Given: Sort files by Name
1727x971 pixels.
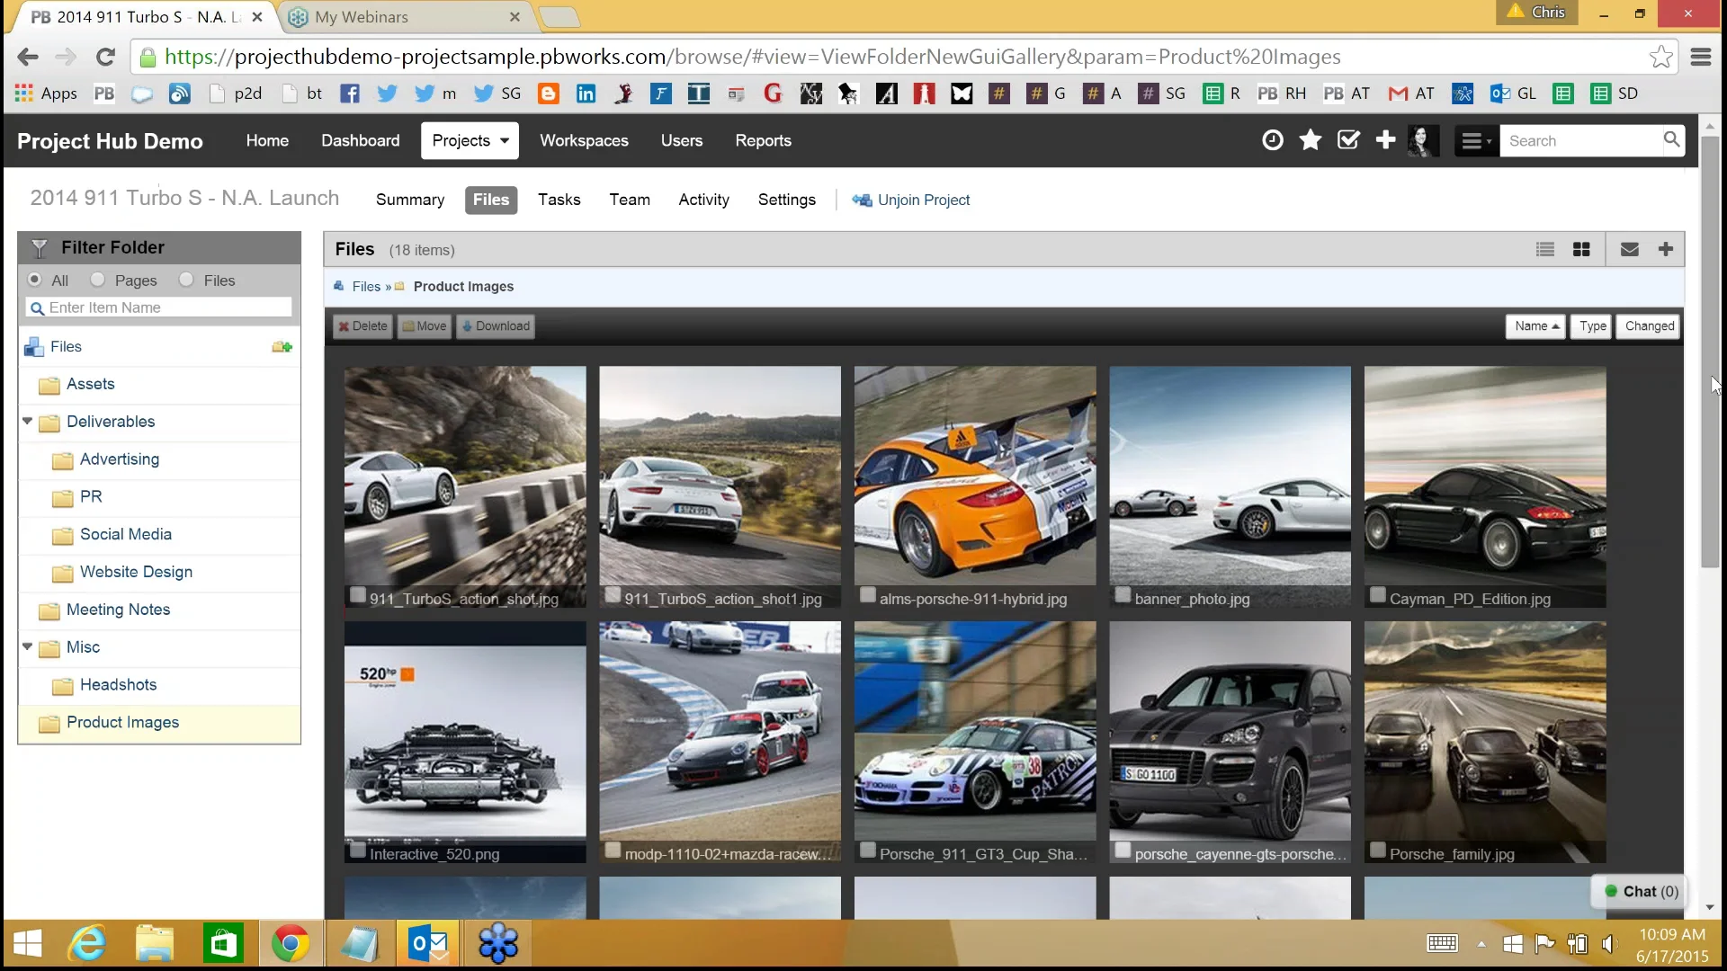Looking at the screenshot, I should coord(1535,326).
